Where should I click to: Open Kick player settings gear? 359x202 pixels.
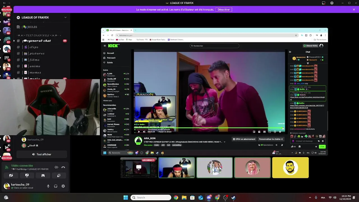pos(280,132)
